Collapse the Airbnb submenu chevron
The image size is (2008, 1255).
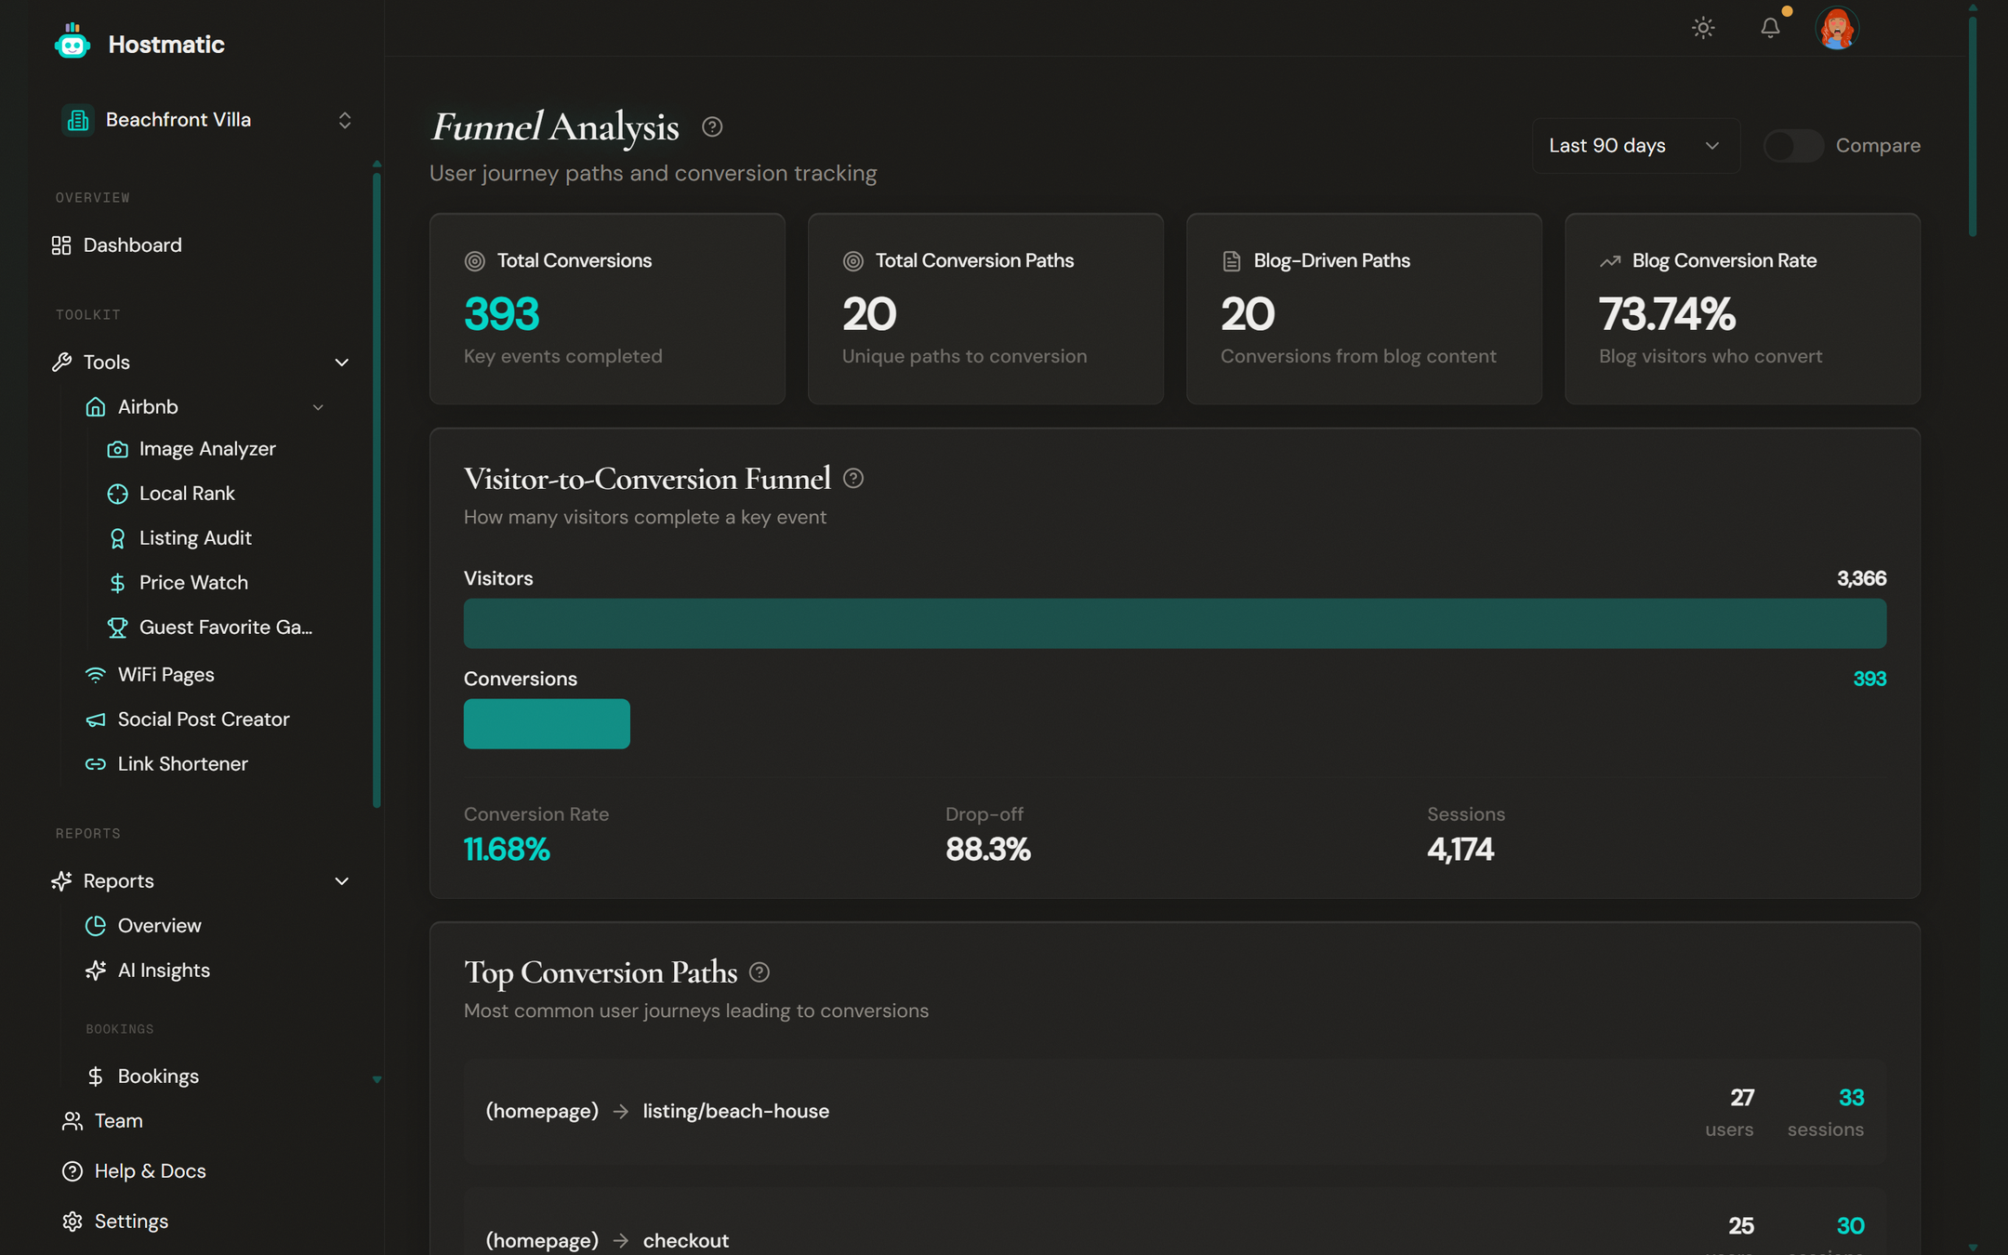(x=318, y=407)
